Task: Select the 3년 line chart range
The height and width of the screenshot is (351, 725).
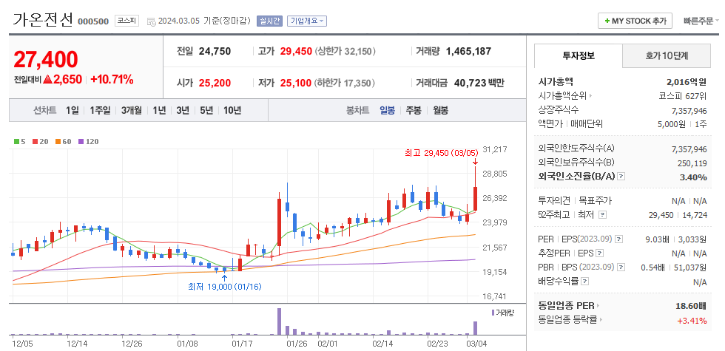Action: (x=183, y=110)
